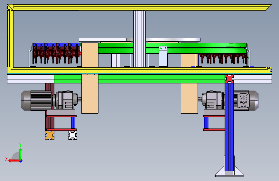The image size is (279, 181).
Task: Click the red X axis arrow of the triad
Action: [14, 161]
